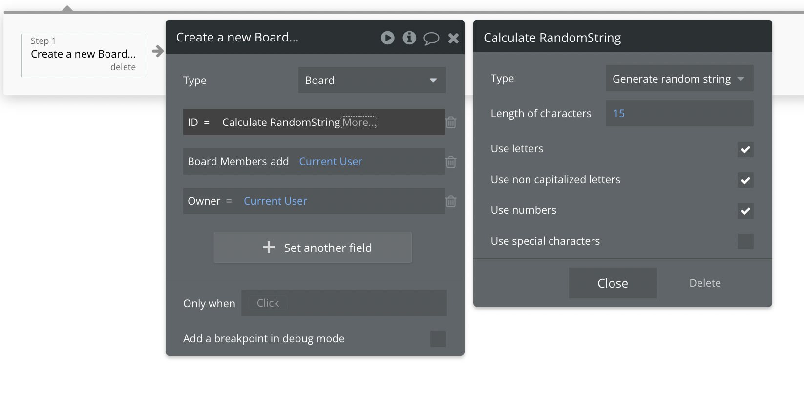Image resolution: width=804 pixels, height=413 pixels.
Task: Click trash icon next to Owner field
Action: 451,202
